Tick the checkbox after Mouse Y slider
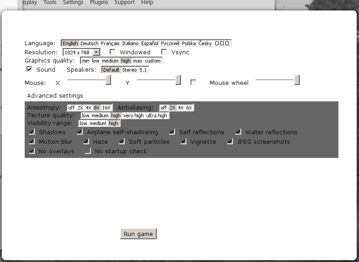The width and height of the screenshot is (359, 262). [193, 82]
